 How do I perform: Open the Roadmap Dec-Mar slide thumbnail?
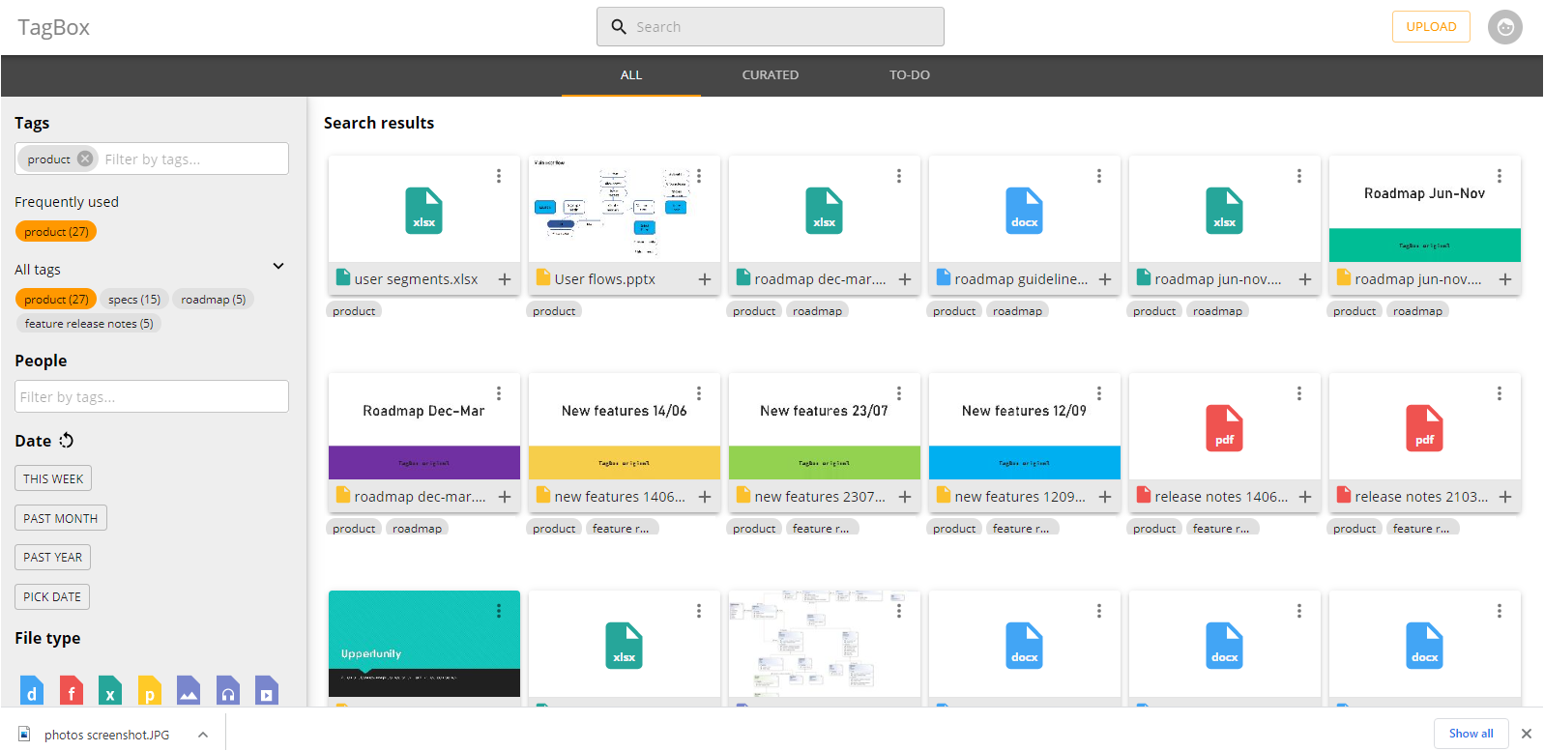(x=424, y=426)
